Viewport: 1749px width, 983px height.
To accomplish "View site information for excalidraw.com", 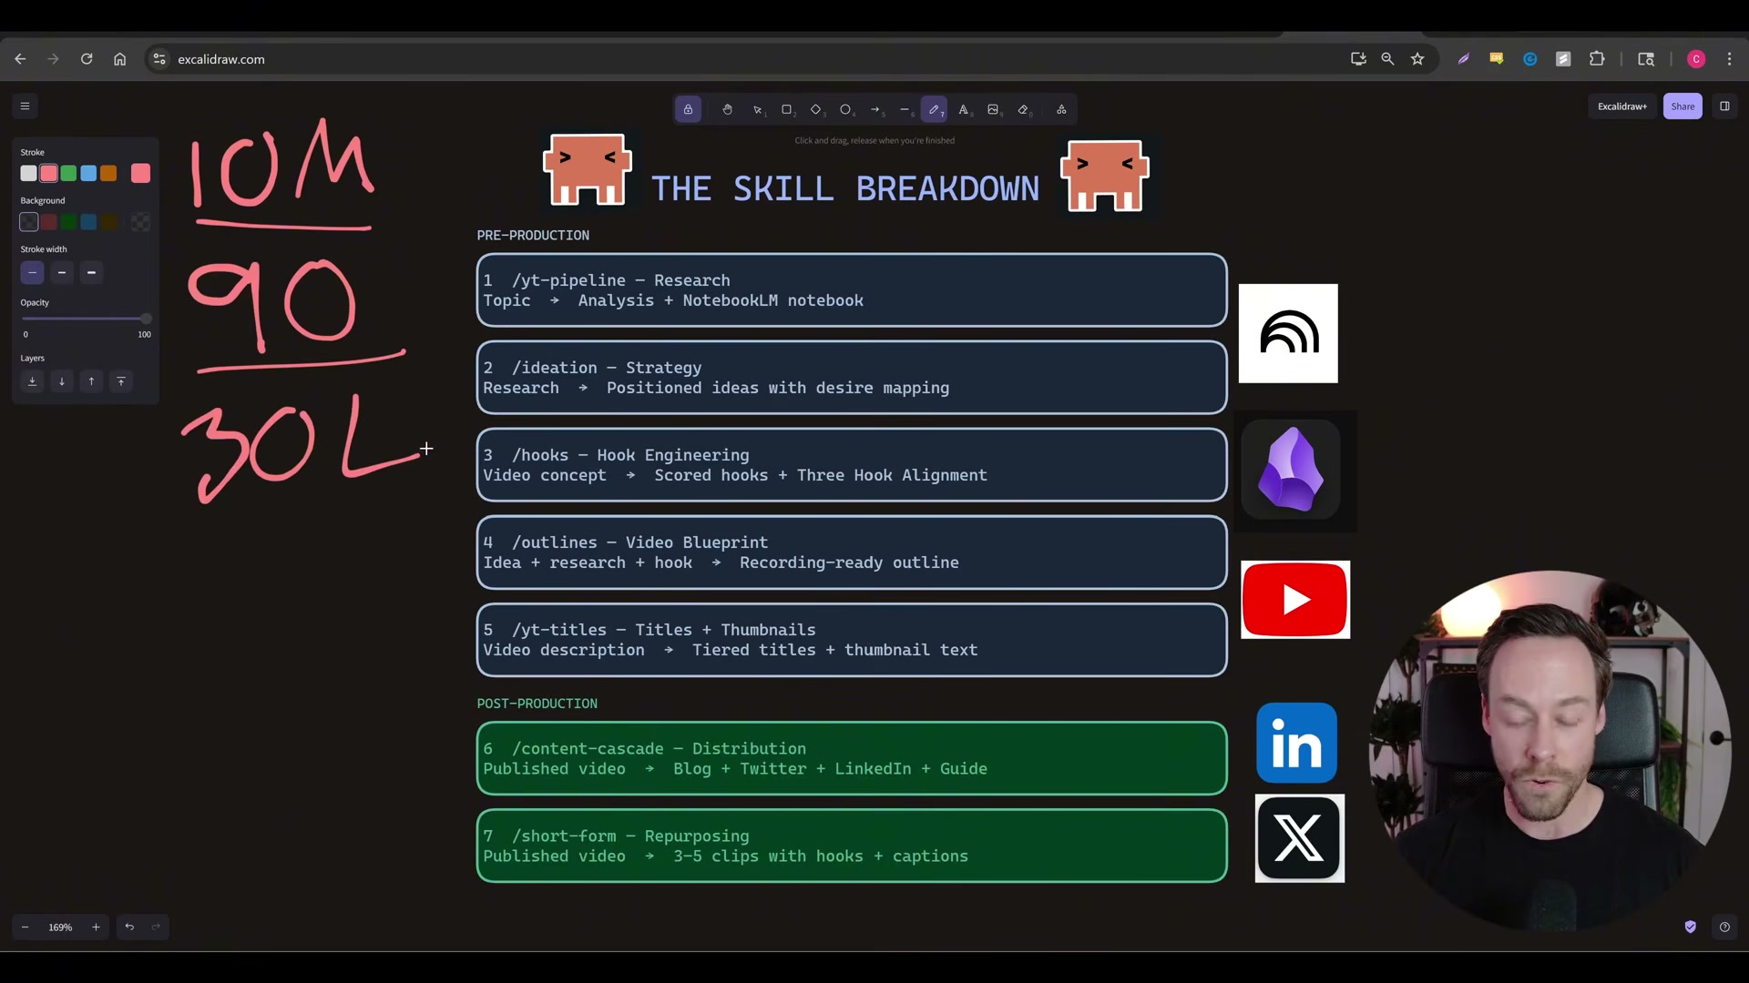I will [159, 59].
